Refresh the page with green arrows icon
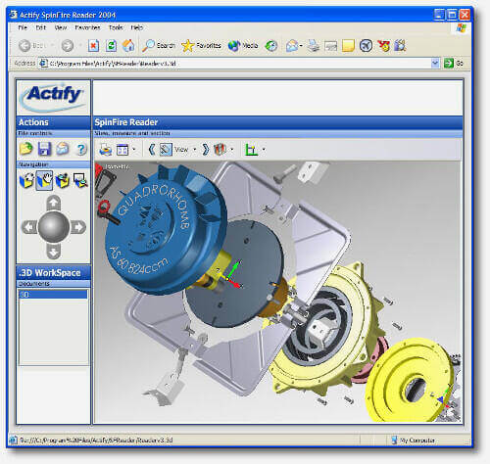490x464 pixels. tap(111, 46)
